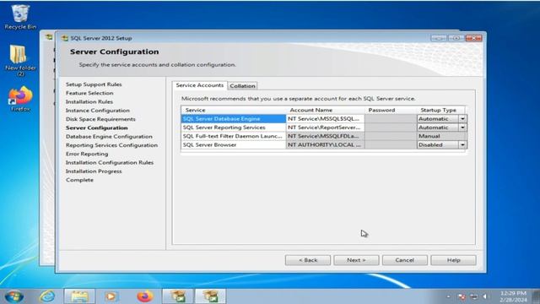The width and height of the screenshot is (540, 304).
Task: Click the NT AUTHORITY\LOCAL account cell
Action: click(325, 144)
